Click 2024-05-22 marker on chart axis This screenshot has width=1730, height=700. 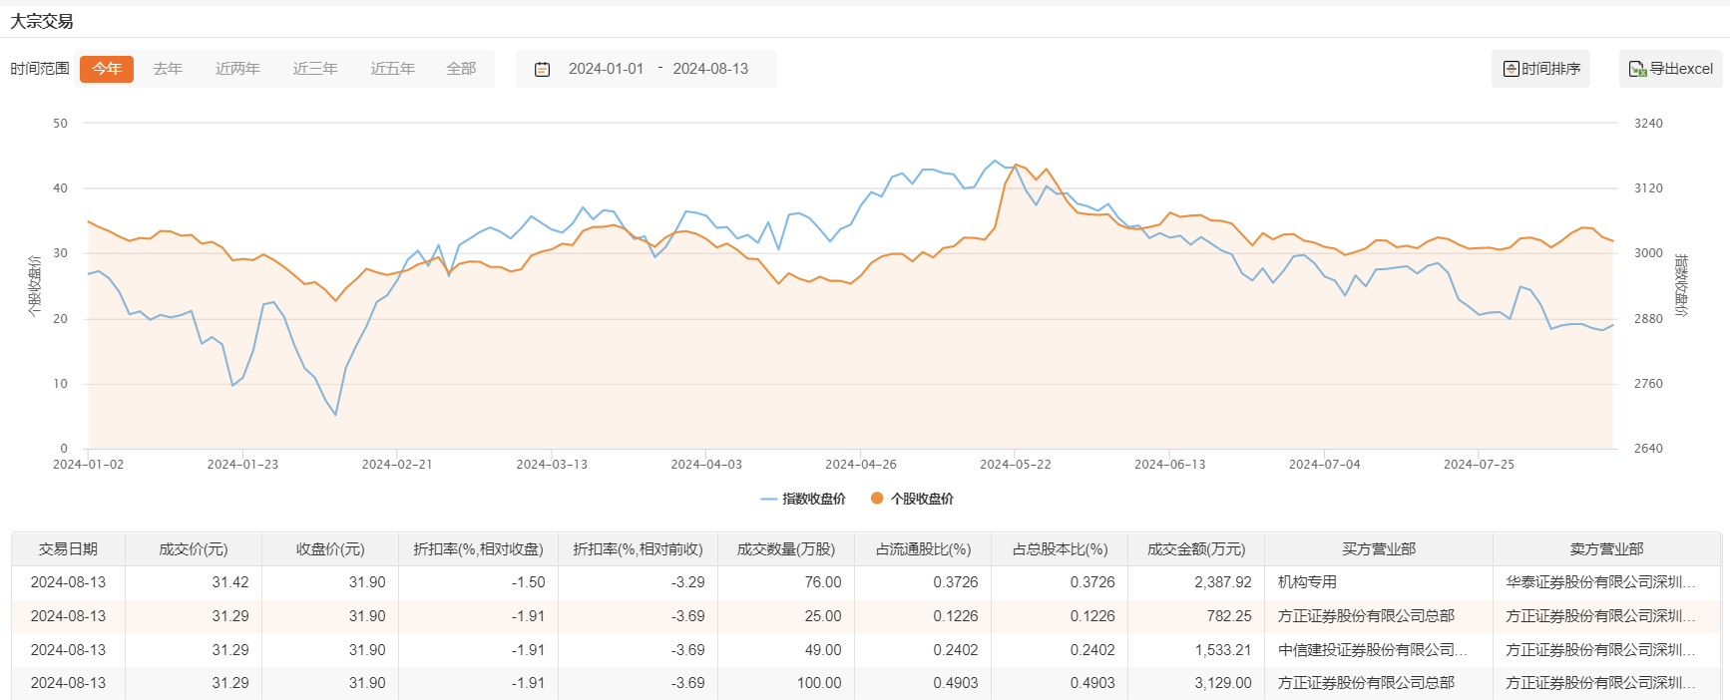click(x=1015, y=464)
